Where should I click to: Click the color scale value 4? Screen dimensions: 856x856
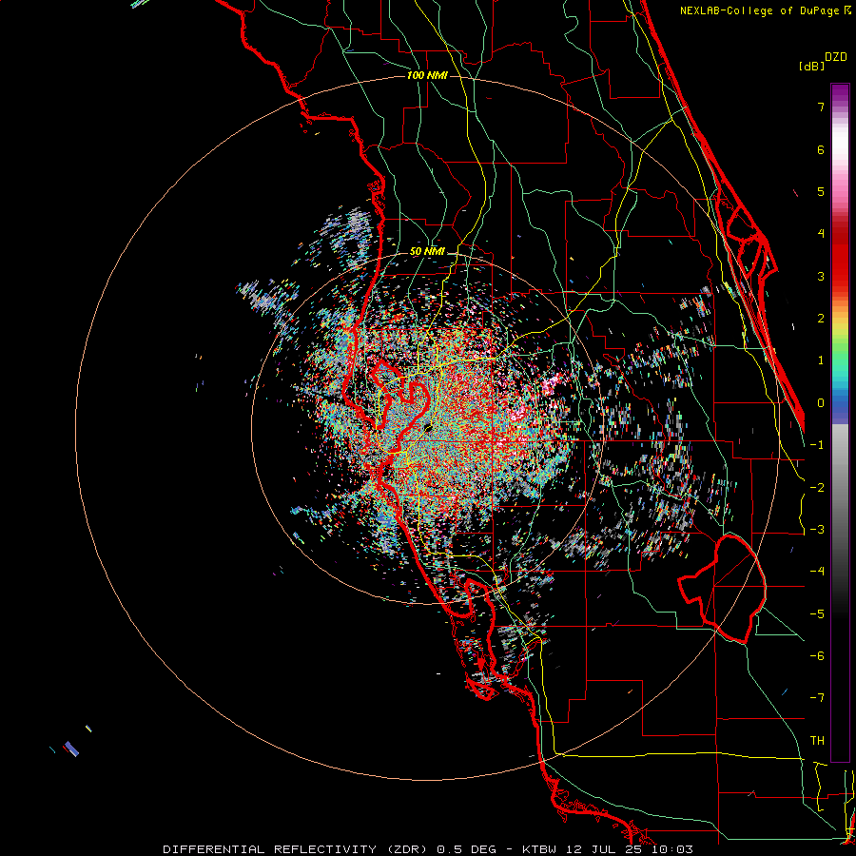[x=821, y=234]
